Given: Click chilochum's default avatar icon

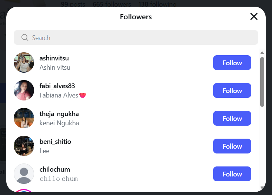Looking at the screenshot, I should click(24, 174).
